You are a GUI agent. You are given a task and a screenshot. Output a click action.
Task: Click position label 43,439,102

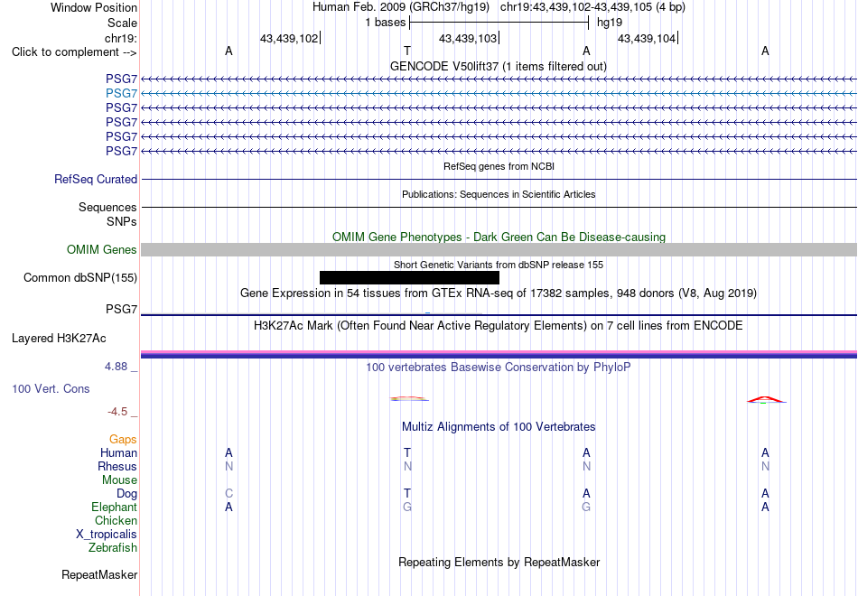[289, 38]
